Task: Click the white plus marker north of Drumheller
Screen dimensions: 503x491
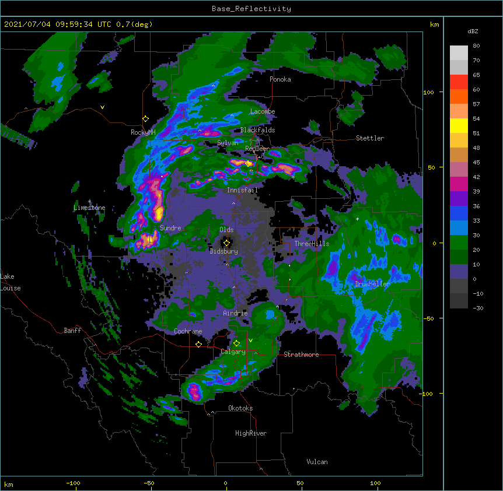Action: (x=357, y=219)
